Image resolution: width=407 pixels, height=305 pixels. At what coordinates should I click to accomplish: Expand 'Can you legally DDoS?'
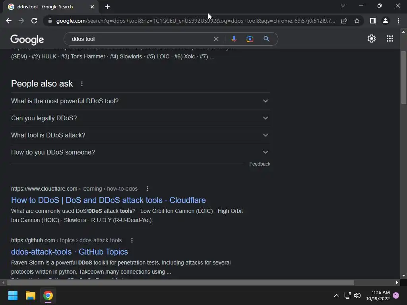(x=140, y=118)
